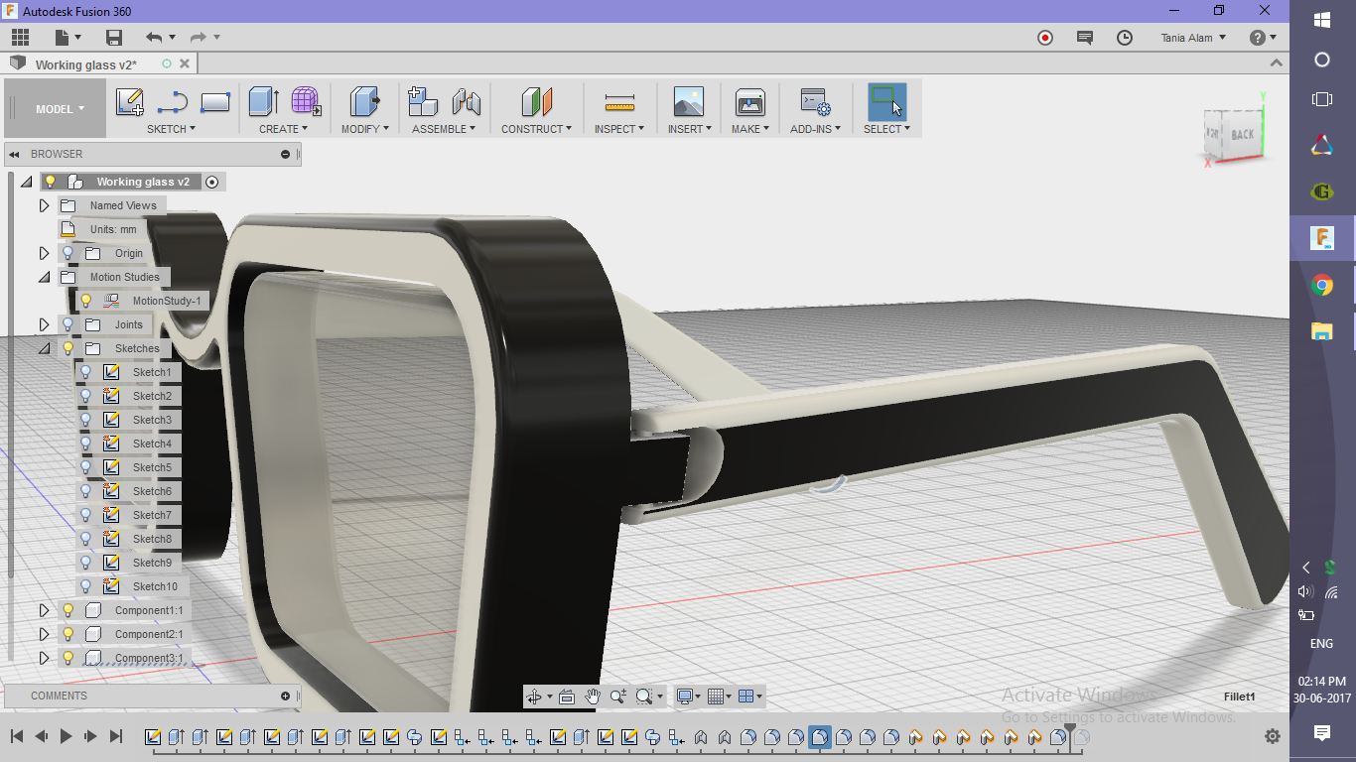Toggle visibility of Sketch1
1356x762 pixels.
click(85, 372)
